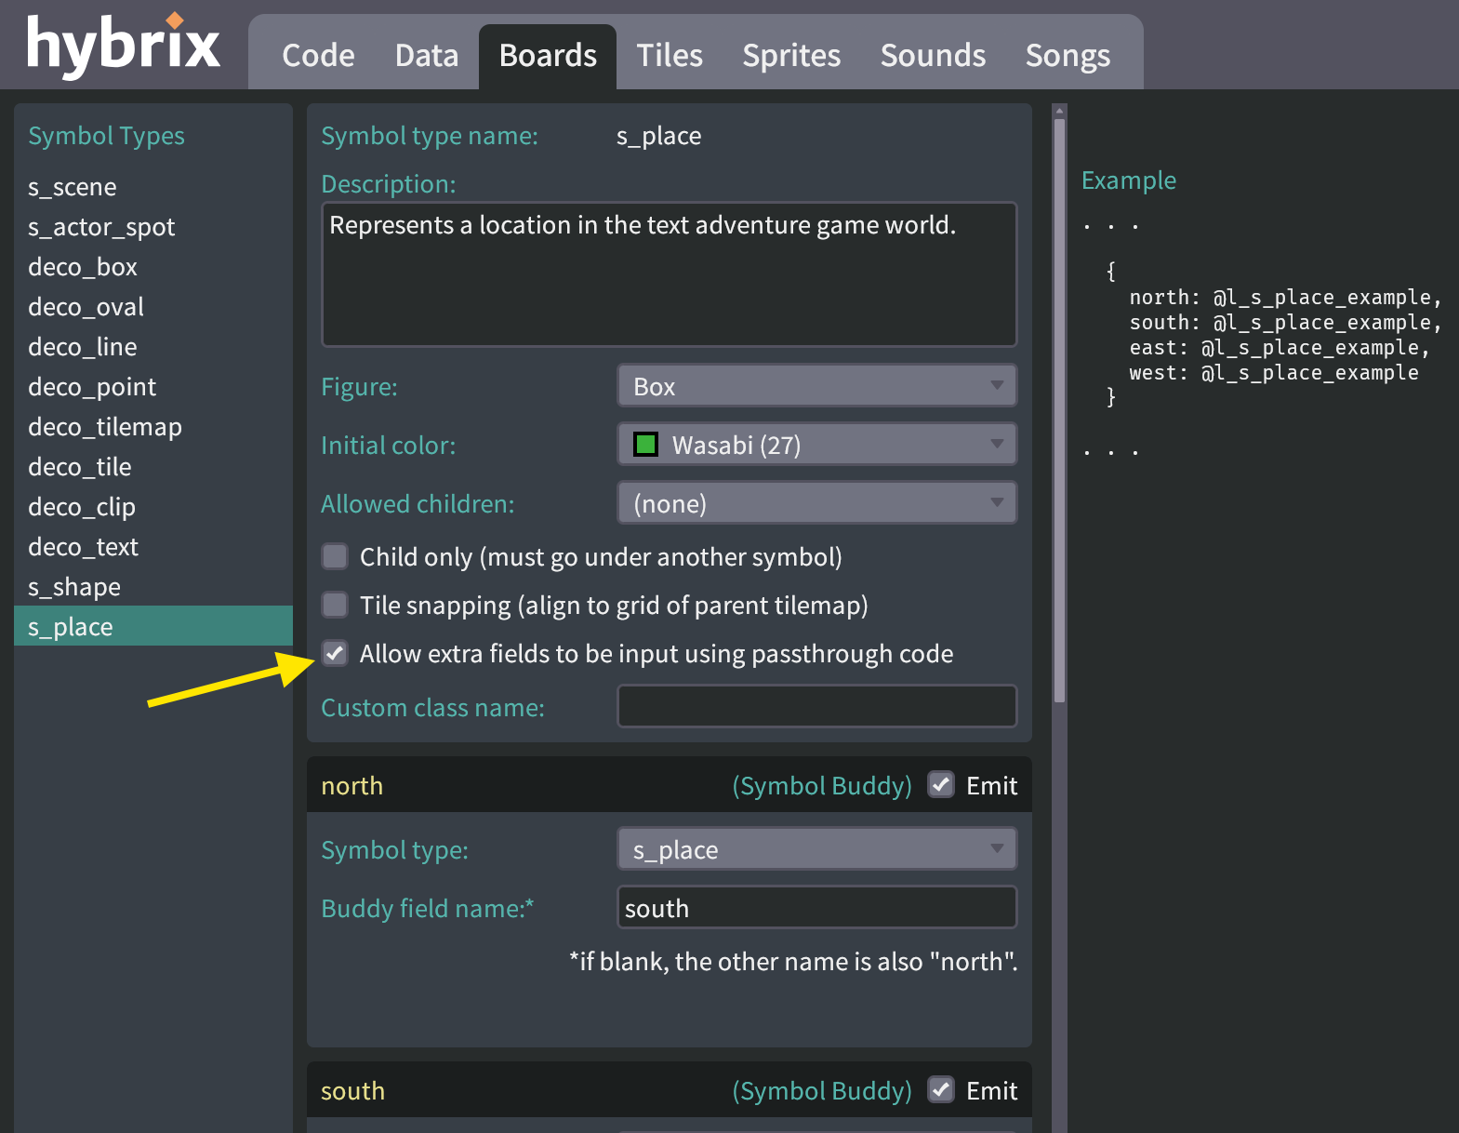This screenshot has height=1133, width=1459.
Task: Open the Figure dropdown showing Box
Action: 817,386
